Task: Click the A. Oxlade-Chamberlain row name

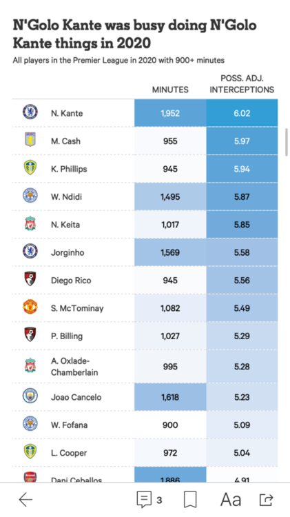Action: (x=74, y=367)
